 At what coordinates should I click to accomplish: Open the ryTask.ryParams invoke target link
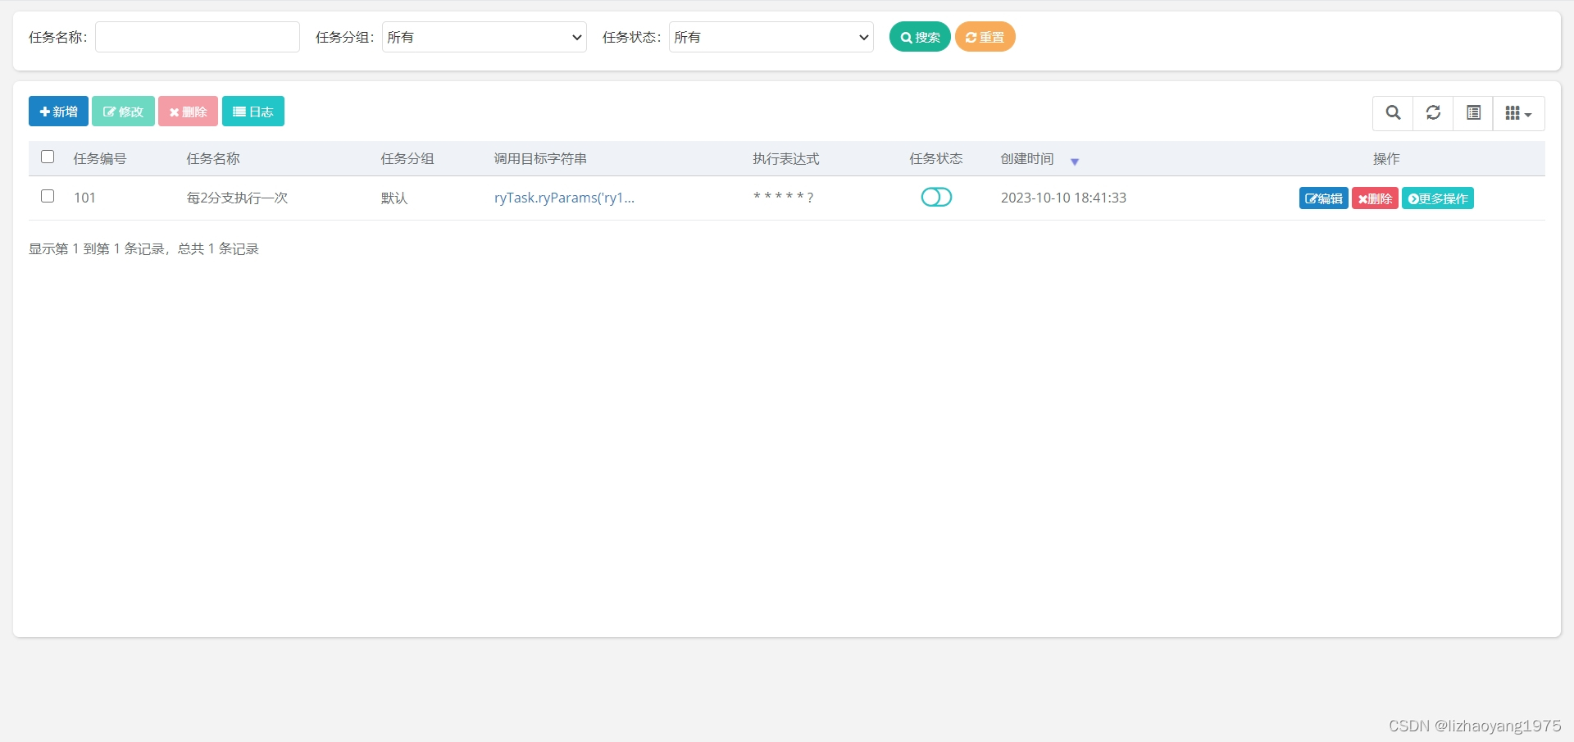point(564,198)
